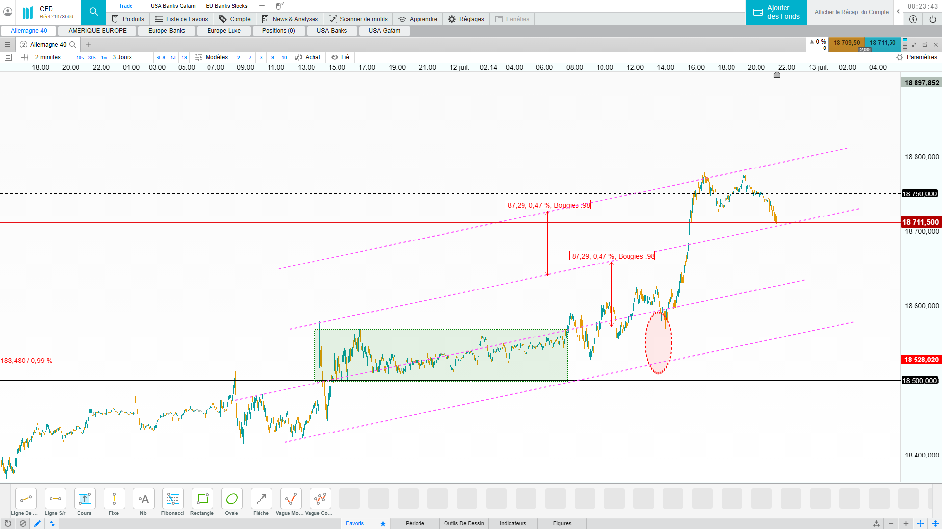Click Afficher le Récap. du Compte
Screen dimensions: 942x529
click(851, 12)
